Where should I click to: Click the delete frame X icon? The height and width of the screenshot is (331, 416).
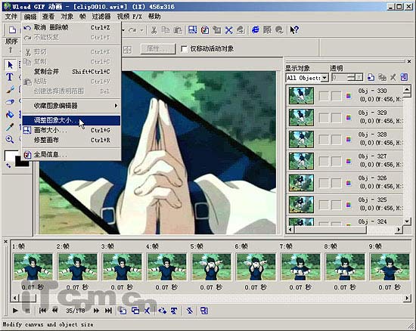click(x=147, y=311)
